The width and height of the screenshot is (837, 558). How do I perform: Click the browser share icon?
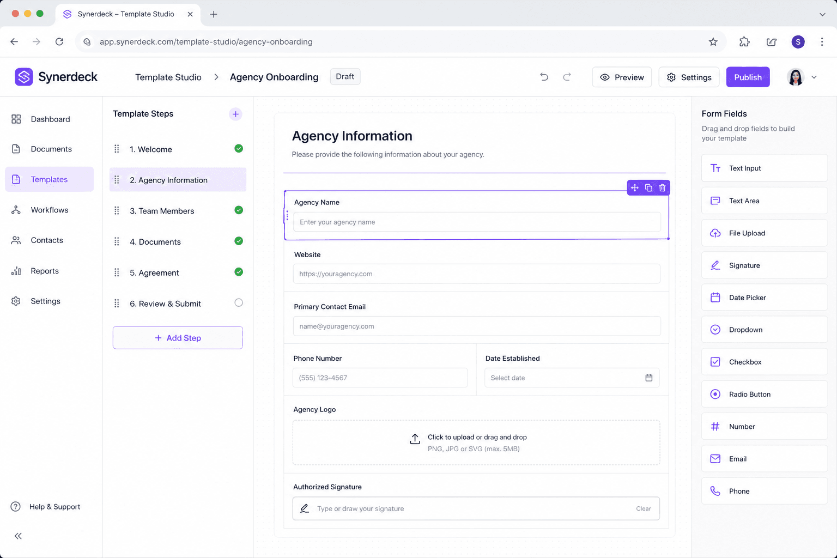[x=772, y=42]
